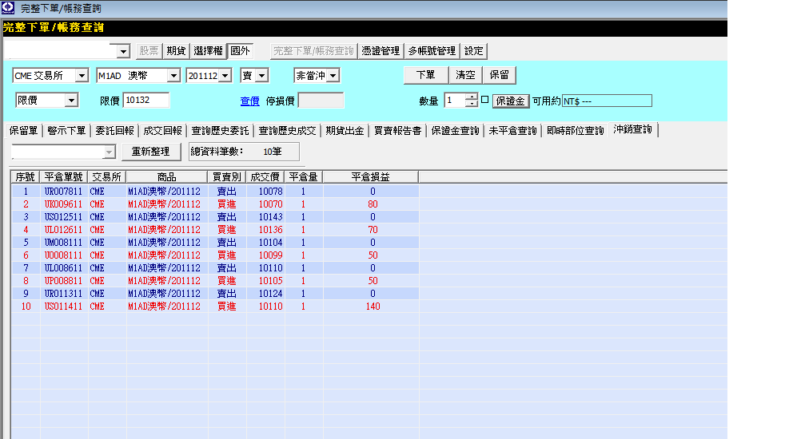The width and height of the screenshot is (789, 439).
Task: Click the 保證金 margin button
Action: pyautogui.click(x=510, y=101)
